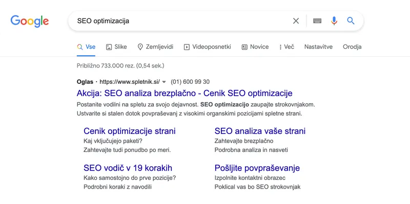Image resolution: width=410 pixels, height=204 pixels.
Task: Open the Pošljite povpraševanje sitelink
Action: pyautogui.click(x=257, y=168)
